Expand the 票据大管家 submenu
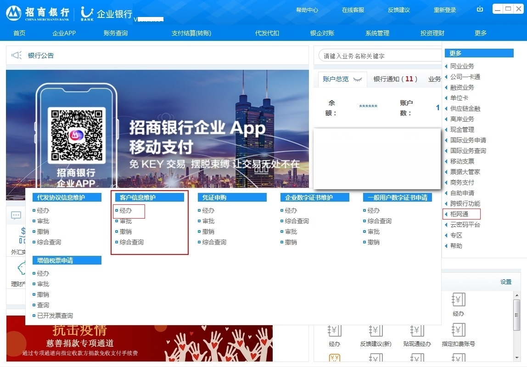 [465, 172]
